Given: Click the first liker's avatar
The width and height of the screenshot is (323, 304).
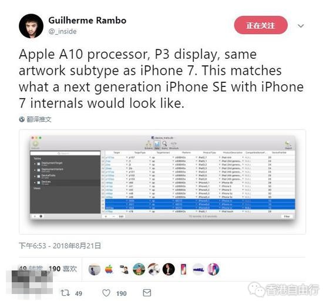Looking at the screenshot, I should point(95,269).
